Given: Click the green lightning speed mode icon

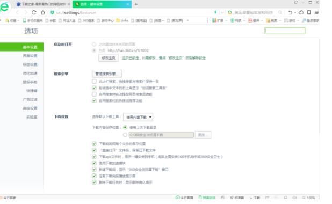Looking at the screenshot, I should coord(215,12).
